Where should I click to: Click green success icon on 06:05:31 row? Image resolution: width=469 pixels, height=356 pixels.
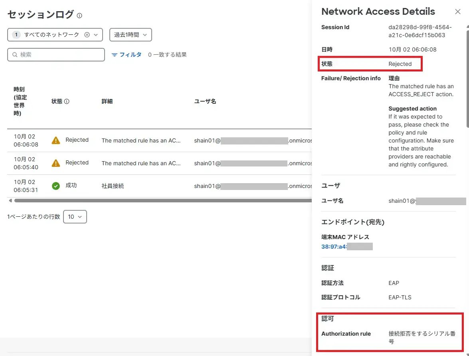click(56, 186)
